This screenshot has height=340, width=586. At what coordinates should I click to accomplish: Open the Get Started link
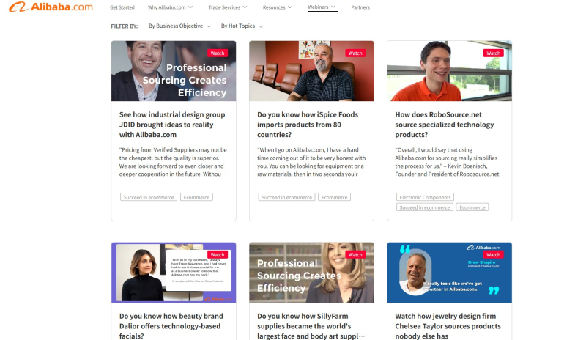122,7
